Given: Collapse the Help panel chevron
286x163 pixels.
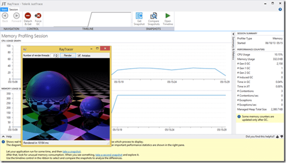Looking at the screenshot, I should (3, 137).
